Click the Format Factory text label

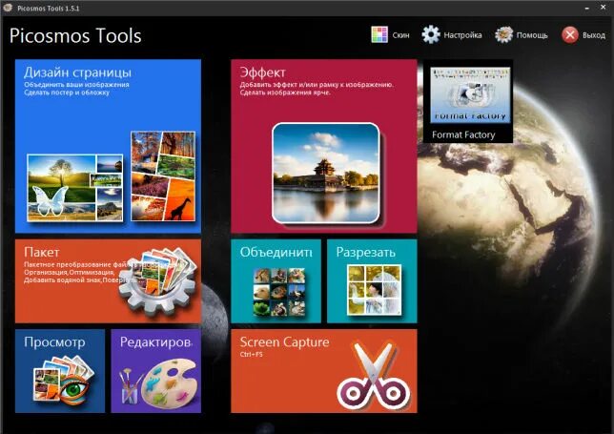point(463,134)
